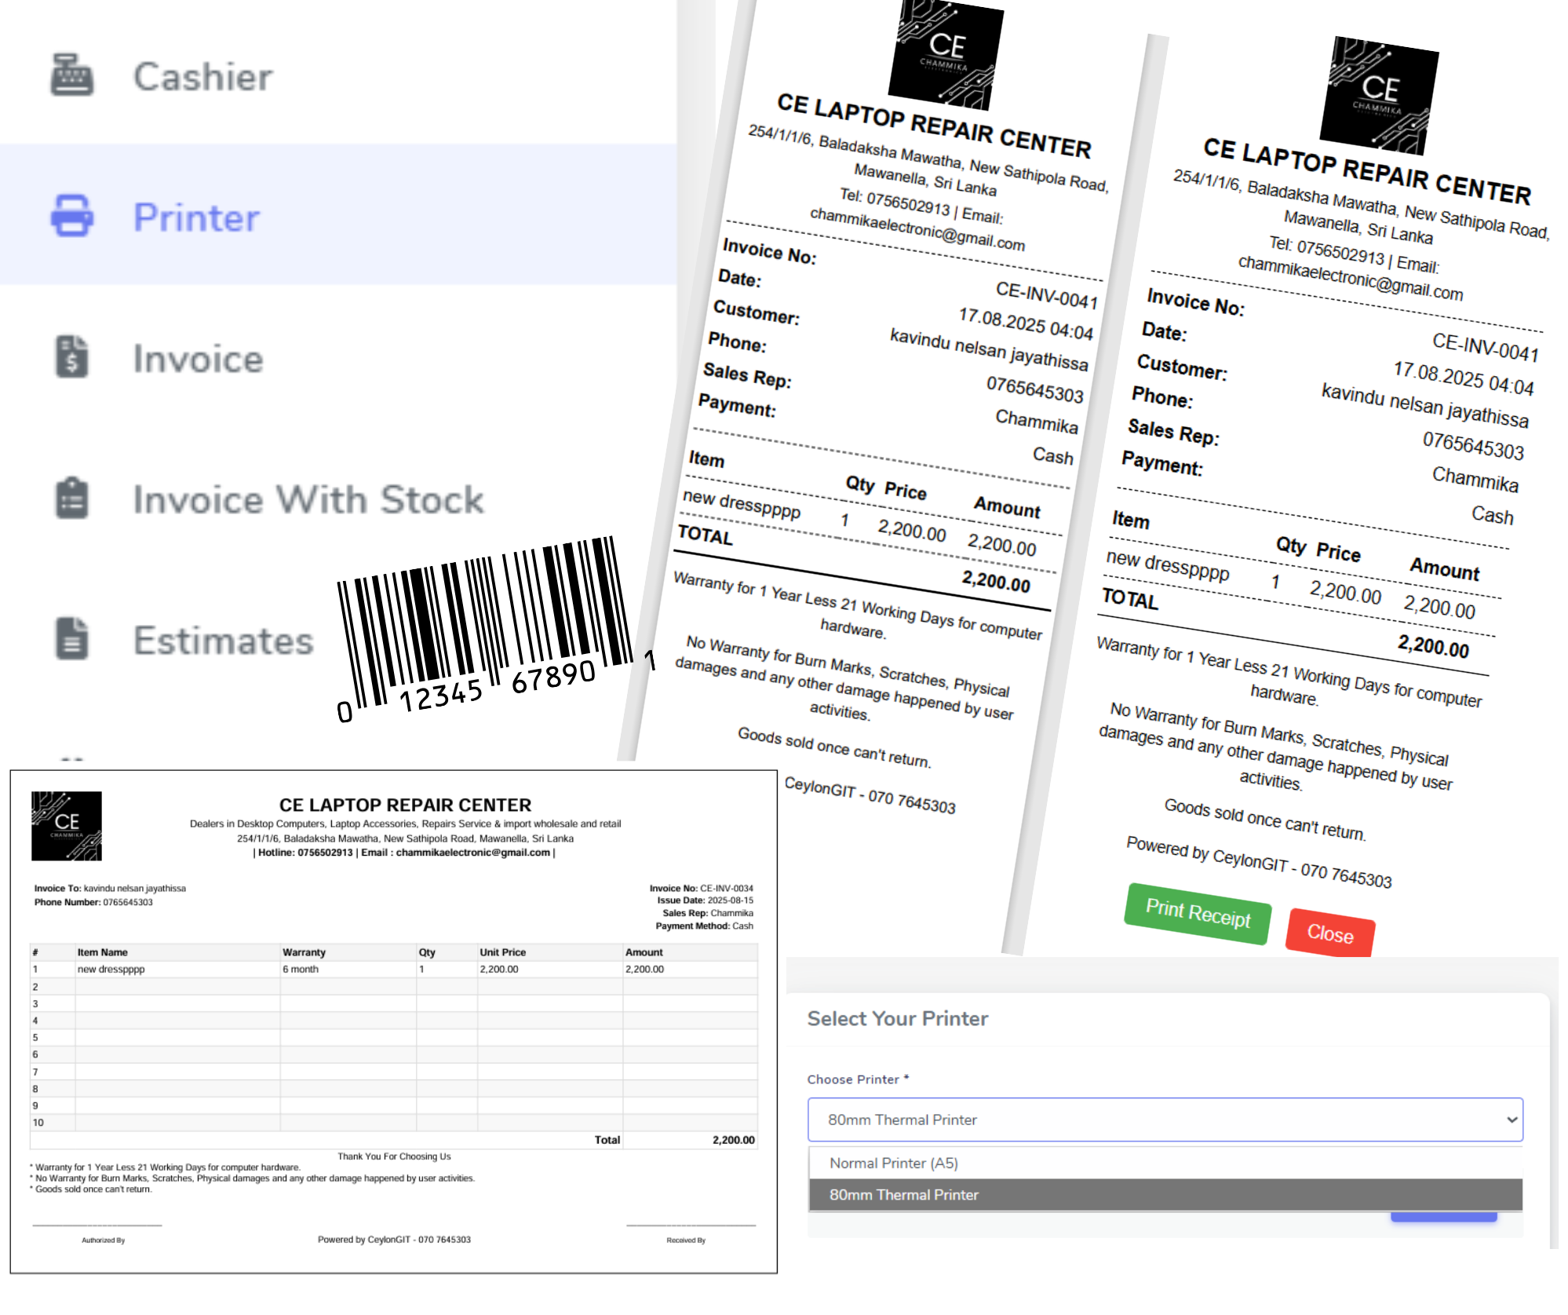Click the Invoice dollar-document icon
1568x1315 pixels.
(x=71, y=359)
